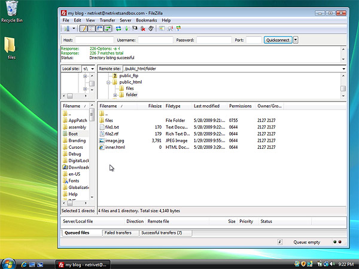Open the Bookmarks menu

click(147, 20)
